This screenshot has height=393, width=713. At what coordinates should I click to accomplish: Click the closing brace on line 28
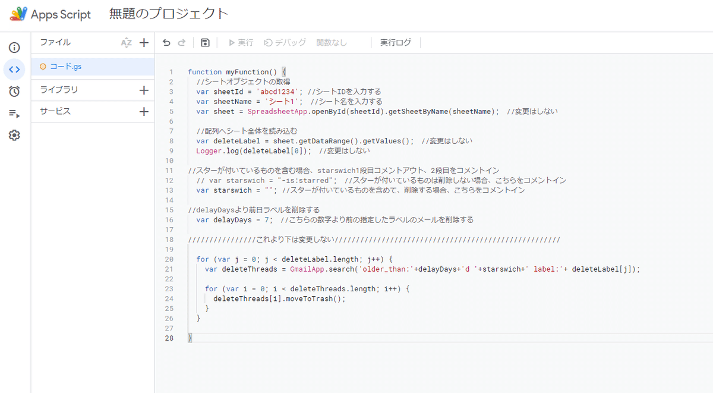click(190, 338)
